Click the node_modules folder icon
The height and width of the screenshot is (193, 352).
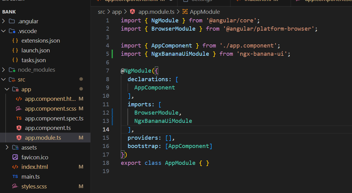coord(12,70)
